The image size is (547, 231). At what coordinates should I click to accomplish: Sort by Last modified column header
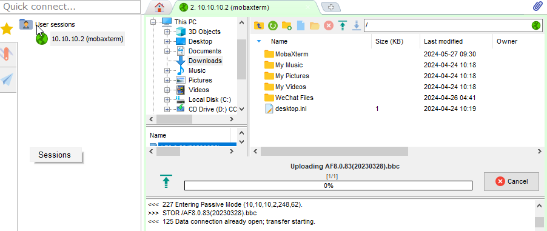point(443,41)
